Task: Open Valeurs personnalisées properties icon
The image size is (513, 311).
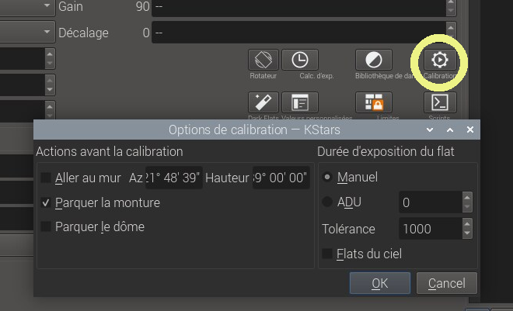Action: [x=295, y=102]
